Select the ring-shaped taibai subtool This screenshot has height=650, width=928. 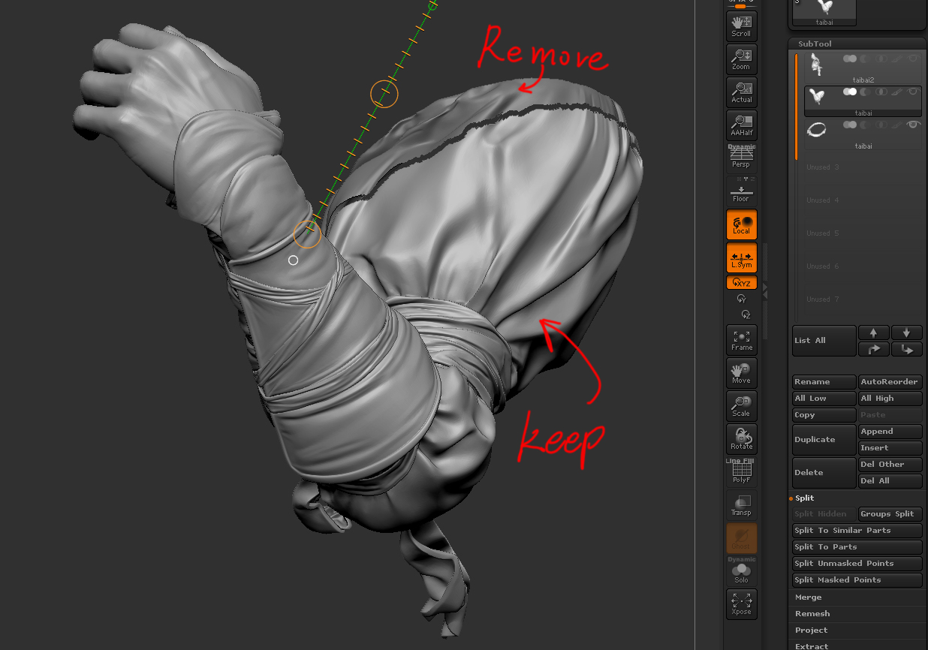[x=863, y=134]
